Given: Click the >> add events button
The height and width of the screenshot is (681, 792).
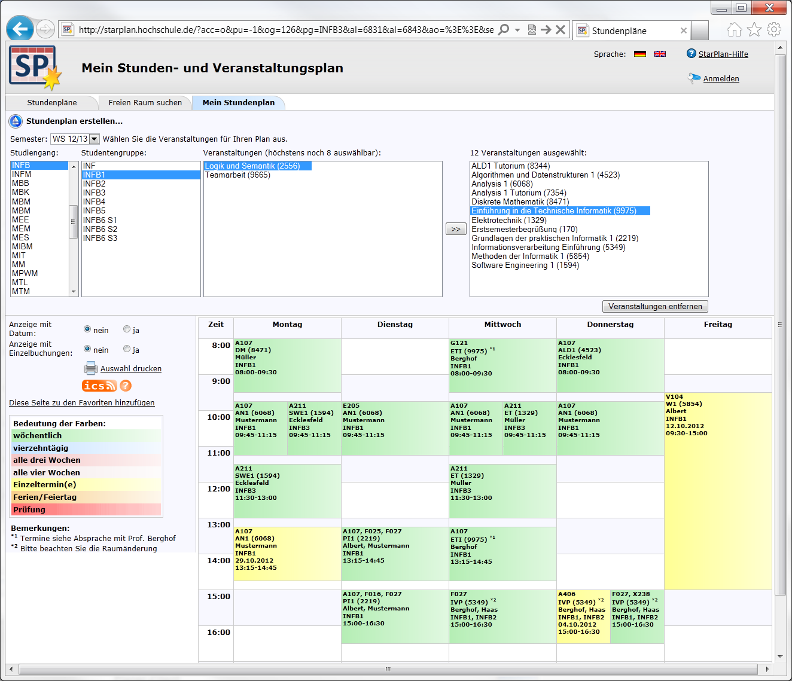Looking at the screenshot, I should click(x=456, y=229).
